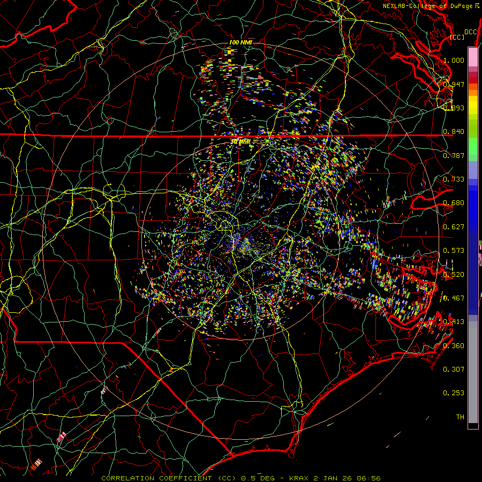Click the 0.840 scale value
This screenshot has width=482, height=482.
pos(454,132)
